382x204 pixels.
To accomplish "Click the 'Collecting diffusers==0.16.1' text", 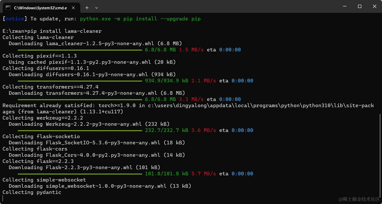I will [x=46, y=68].
